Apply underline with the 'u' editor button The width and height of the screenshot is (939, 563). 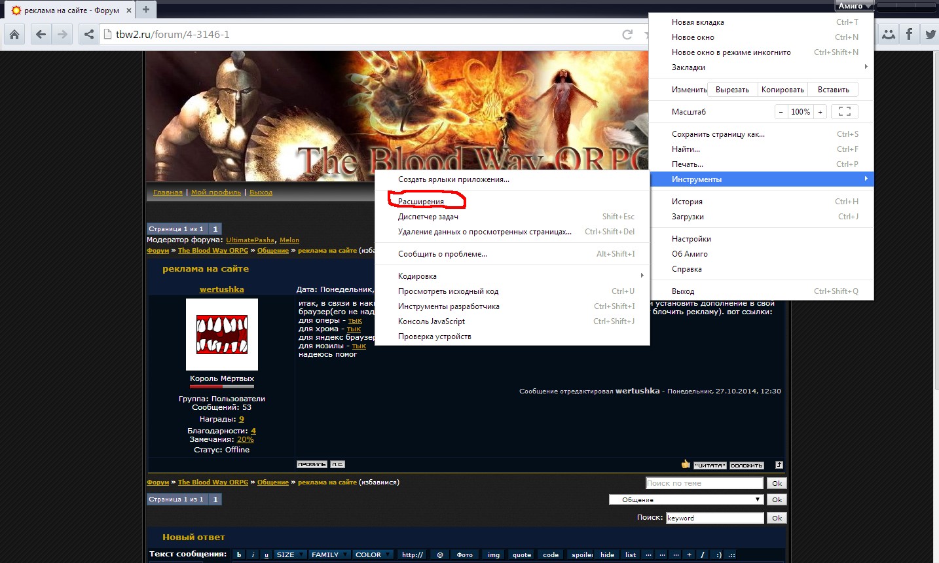pyautogui.click(x=267, y=554)
